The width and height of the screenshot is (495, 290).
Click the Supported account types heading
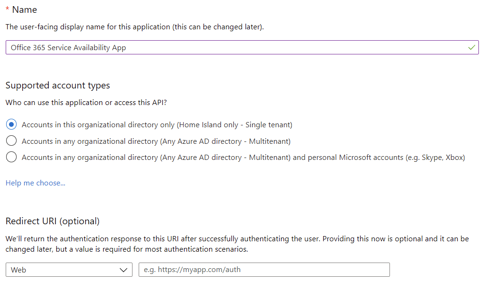click(x=58, y=86)
